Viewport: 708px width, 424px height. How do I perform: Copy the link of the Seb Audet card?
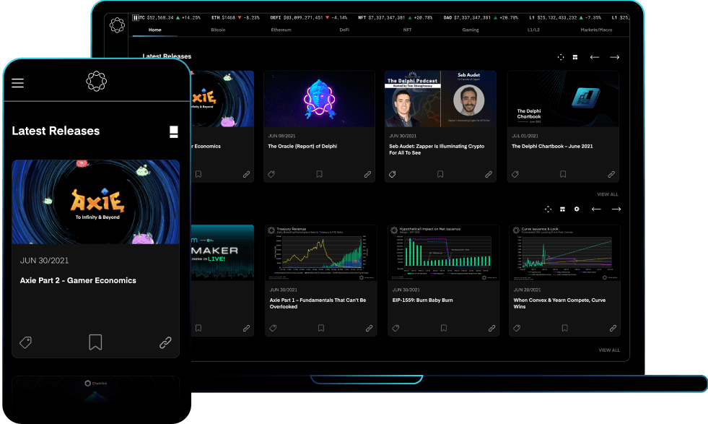[x=489, y=174]
